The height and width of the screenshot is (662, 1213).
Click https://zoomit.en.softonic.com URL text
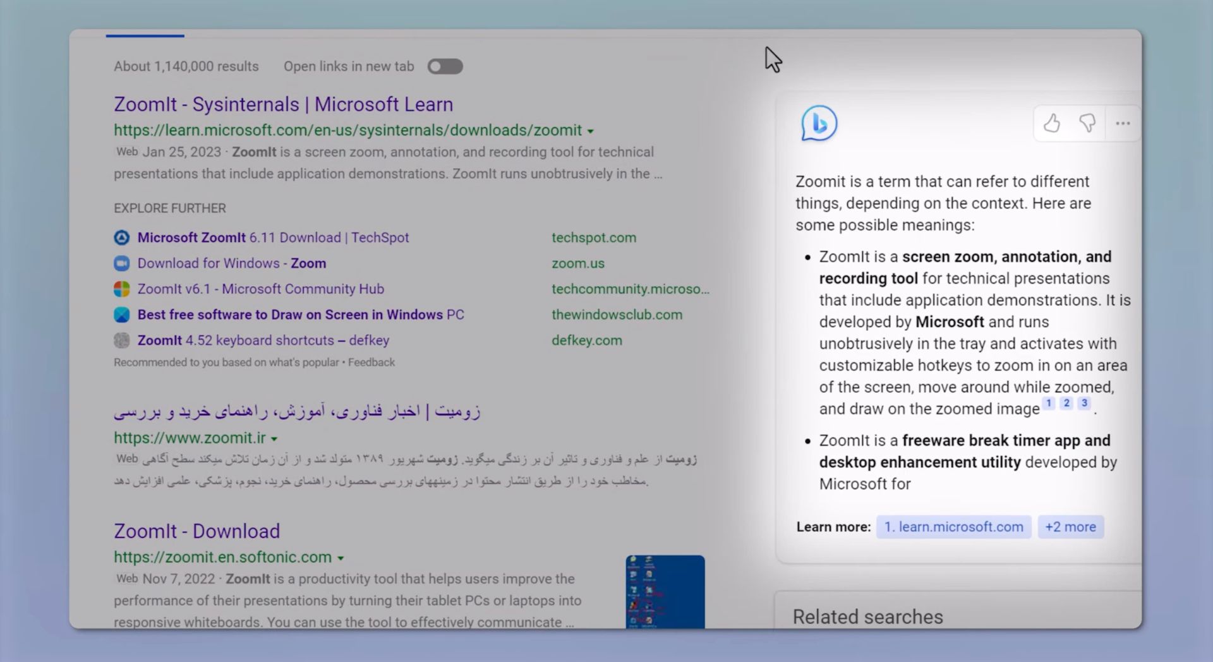click(x=222, y=557)
